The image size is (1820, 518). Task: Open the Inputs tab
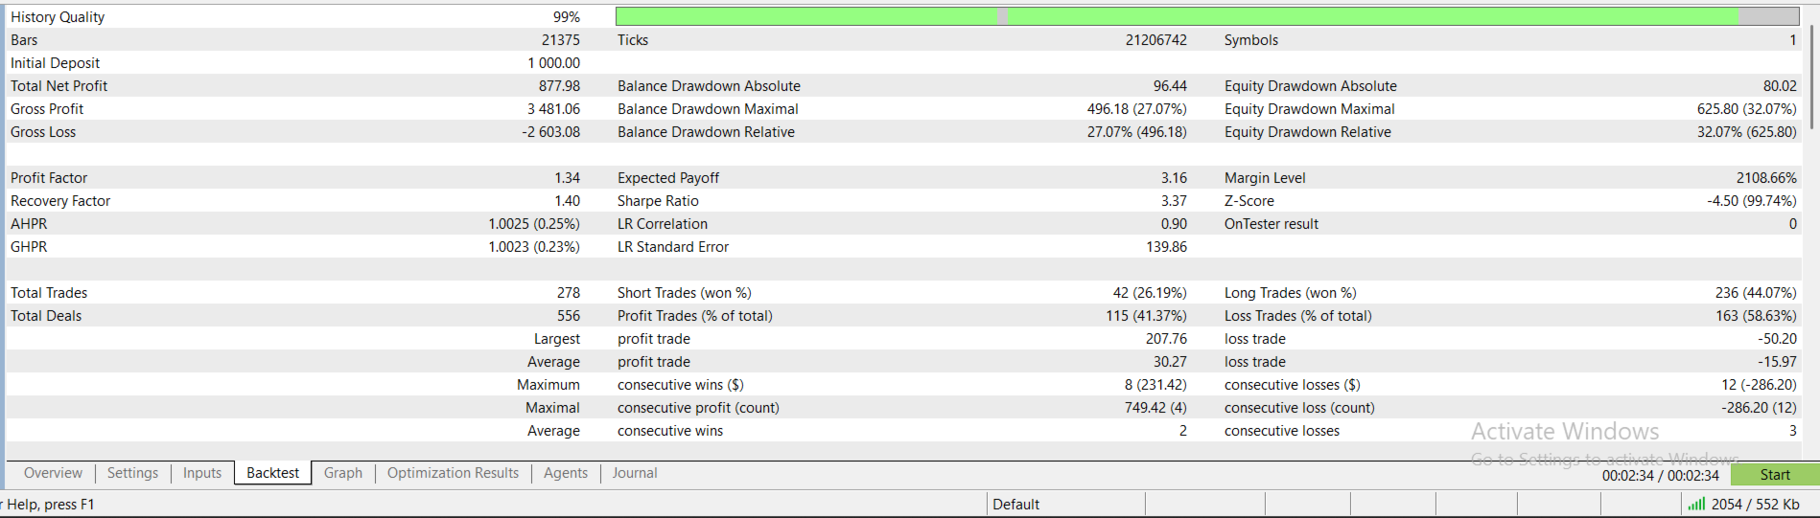click(x=202, y=473)
